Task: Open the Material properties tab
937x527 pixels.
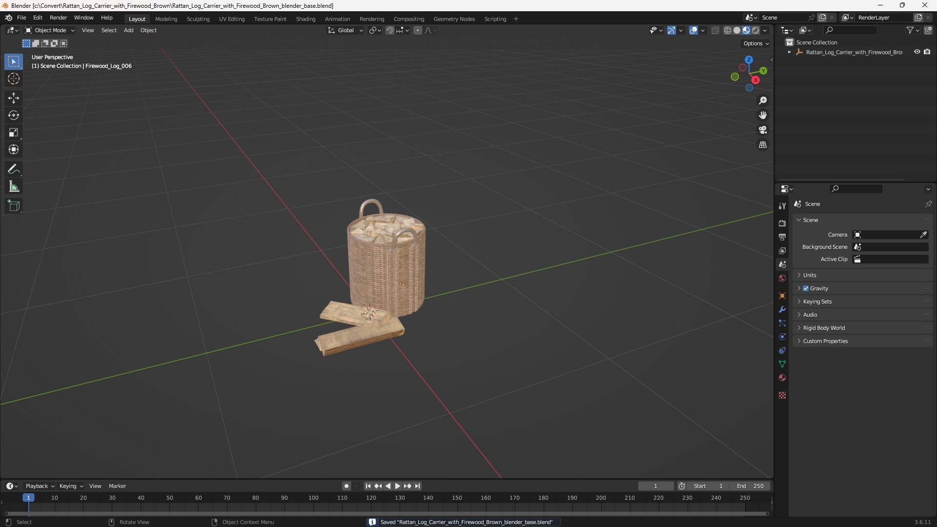Action: click(782, 378)
